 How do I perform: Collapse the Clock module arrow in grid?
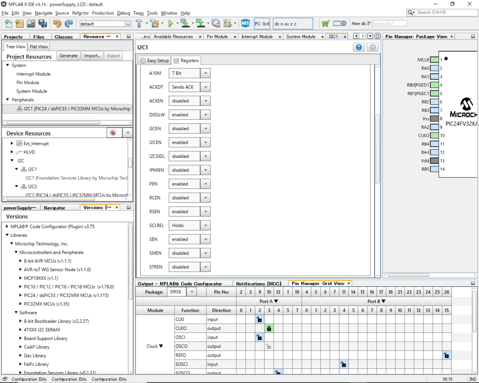(x=161, y=346)
